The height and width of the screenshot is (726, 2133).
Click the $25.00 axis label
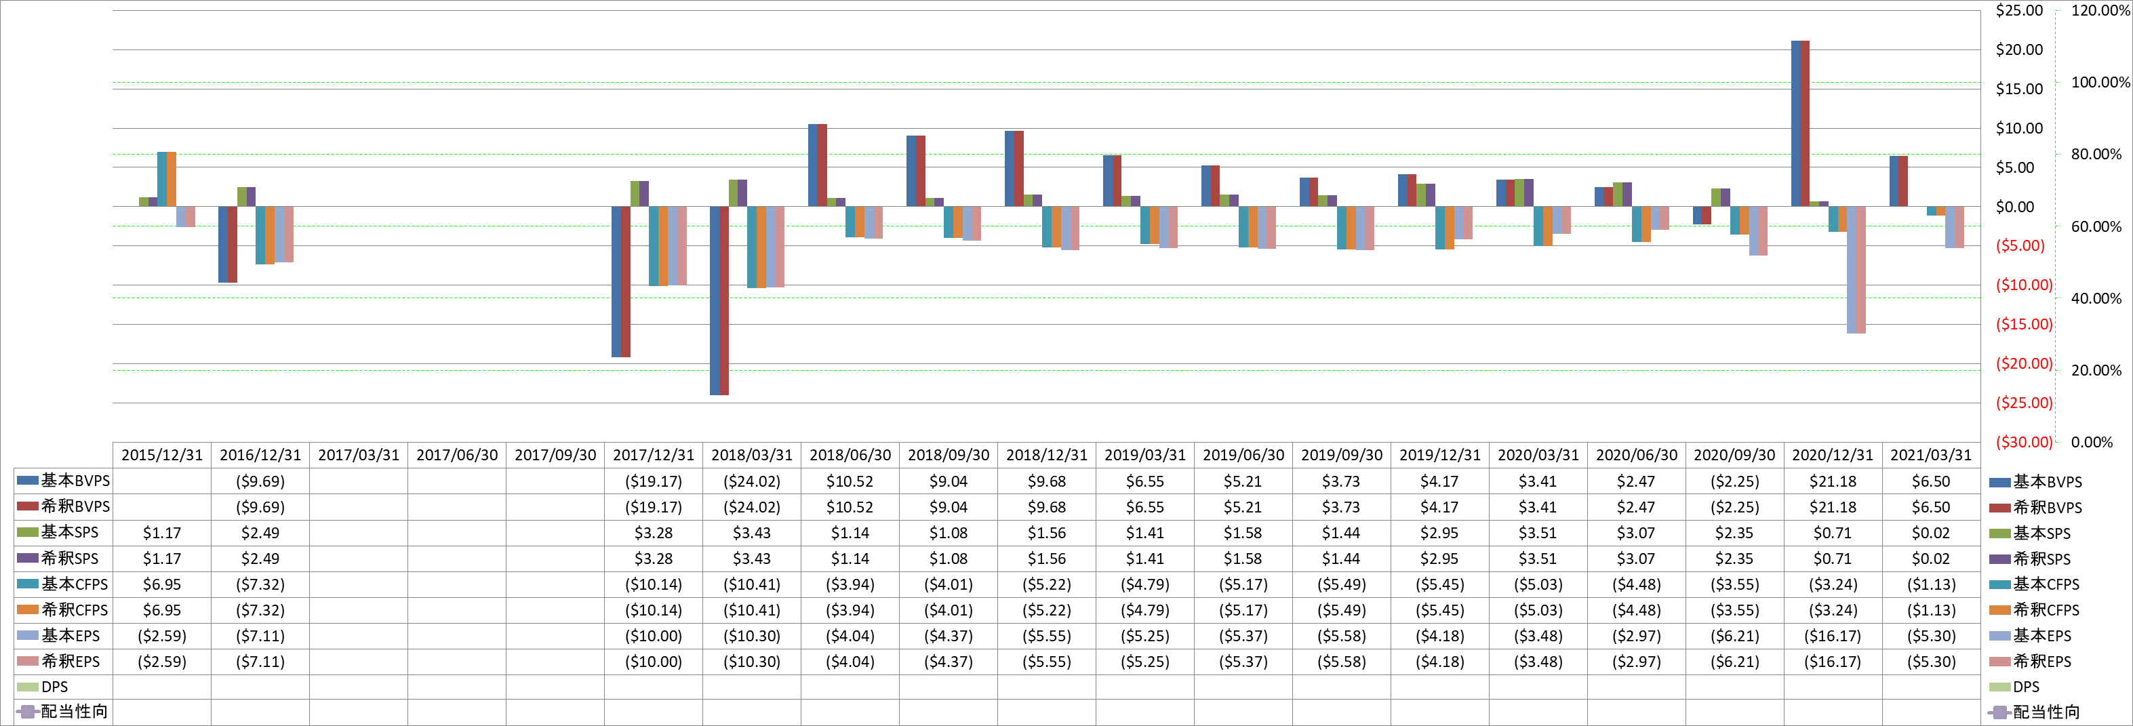(2018, 11)
